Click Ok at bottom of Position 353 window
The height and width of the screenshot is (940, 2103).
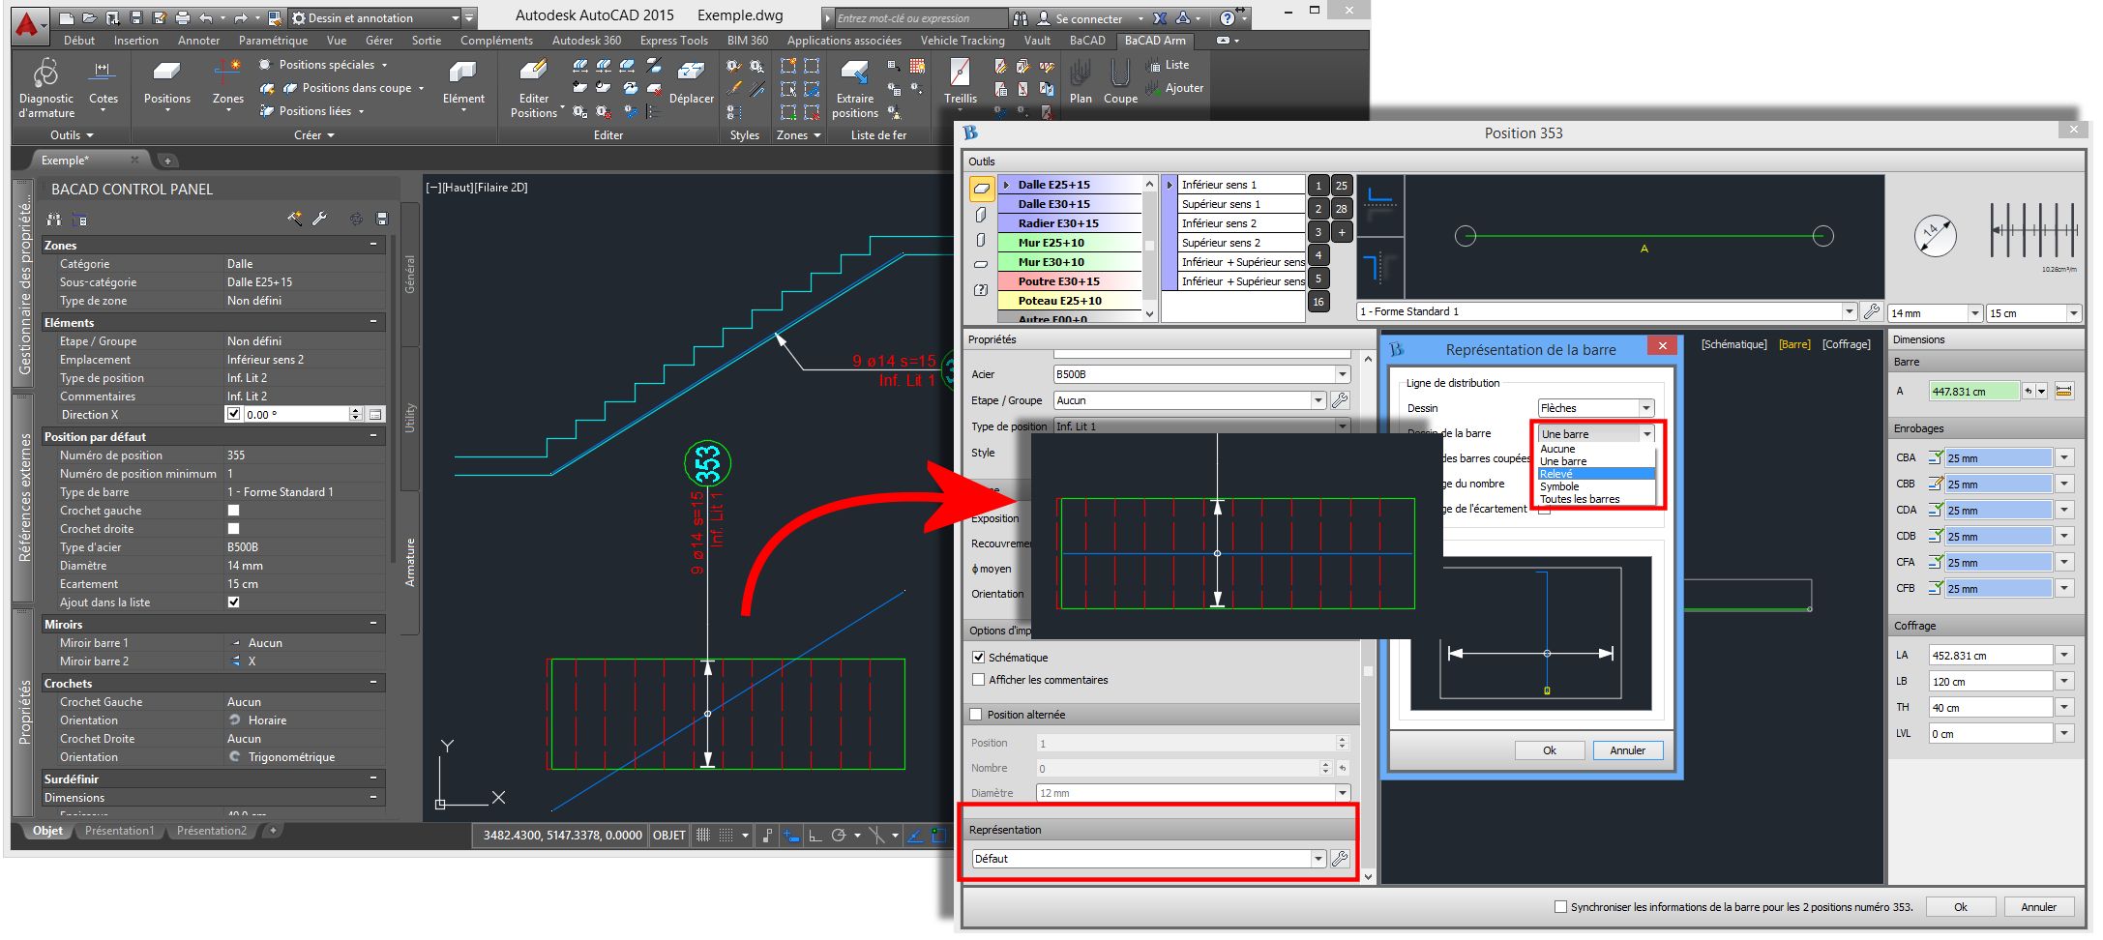coord(1961,907)
